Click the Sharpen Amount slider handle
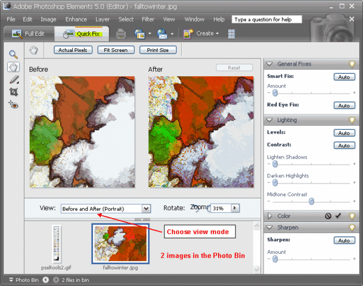363x286 pixels. (x=275, y=259)
